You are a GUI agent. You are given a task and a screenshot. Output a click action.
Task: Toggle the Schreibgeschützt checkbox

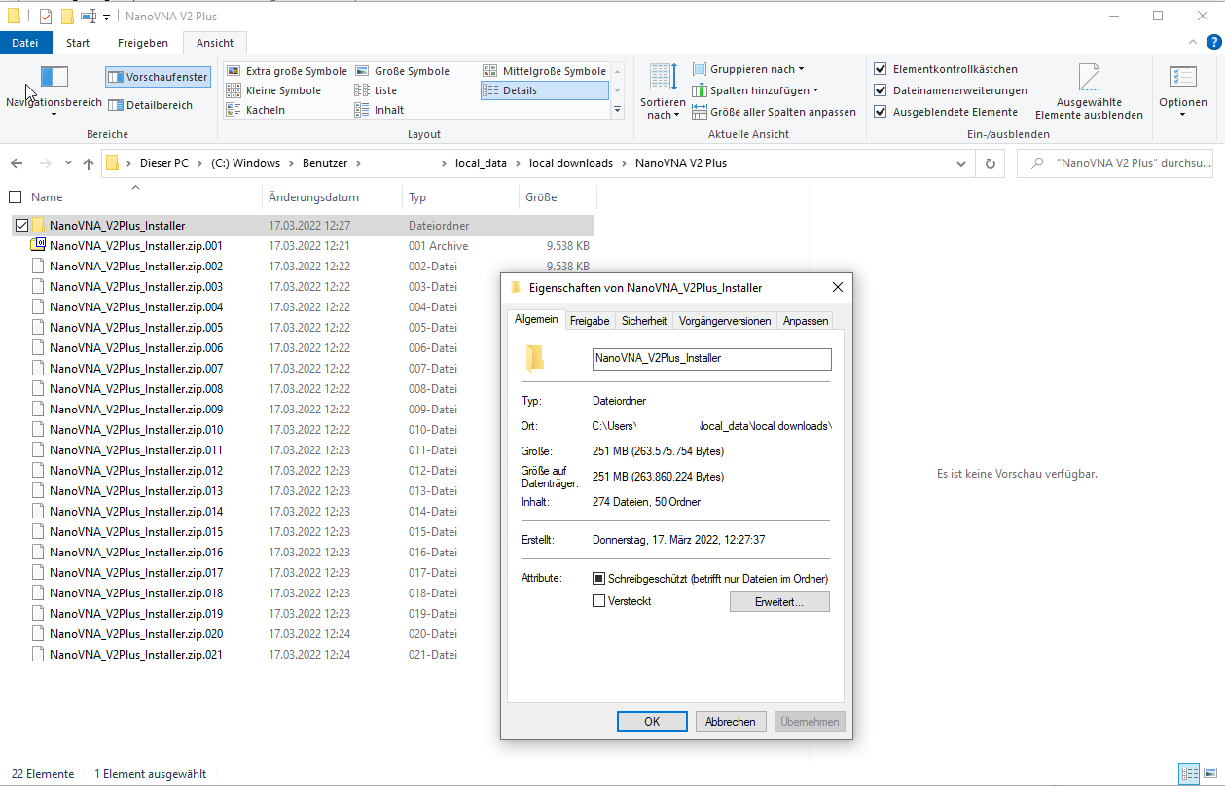pyautogui.click(x=599, y=578)
